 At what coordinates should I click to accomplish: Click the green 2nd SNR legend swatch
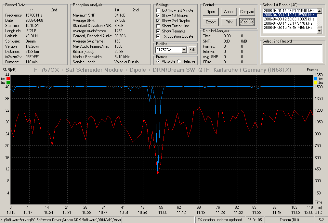(8, 83)
